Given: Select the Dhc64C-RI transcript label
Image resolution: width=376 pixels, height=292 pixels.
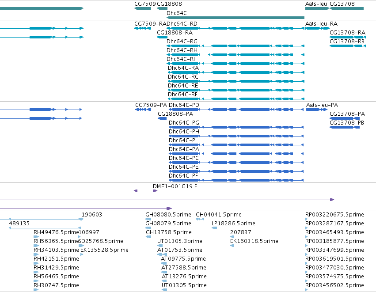Looking at the screenshot, I should click(181, 59).
